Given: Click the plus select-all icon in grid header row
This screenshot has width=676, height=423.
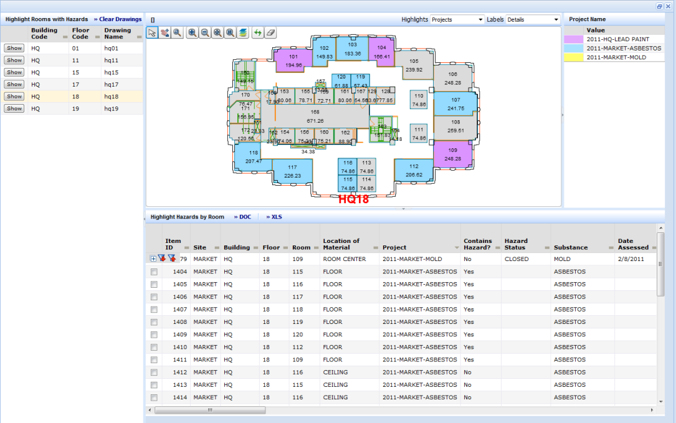Looking at the screenshot, I should 153,259.
